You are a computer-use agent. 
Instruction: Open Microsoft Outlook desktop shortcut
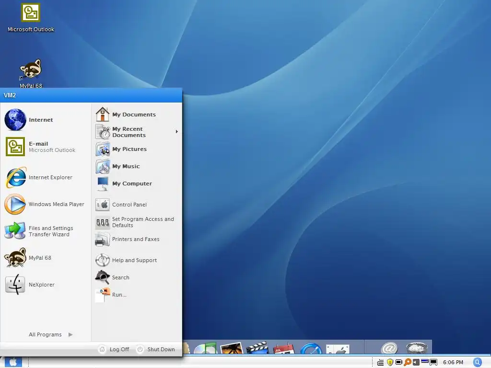31,18
